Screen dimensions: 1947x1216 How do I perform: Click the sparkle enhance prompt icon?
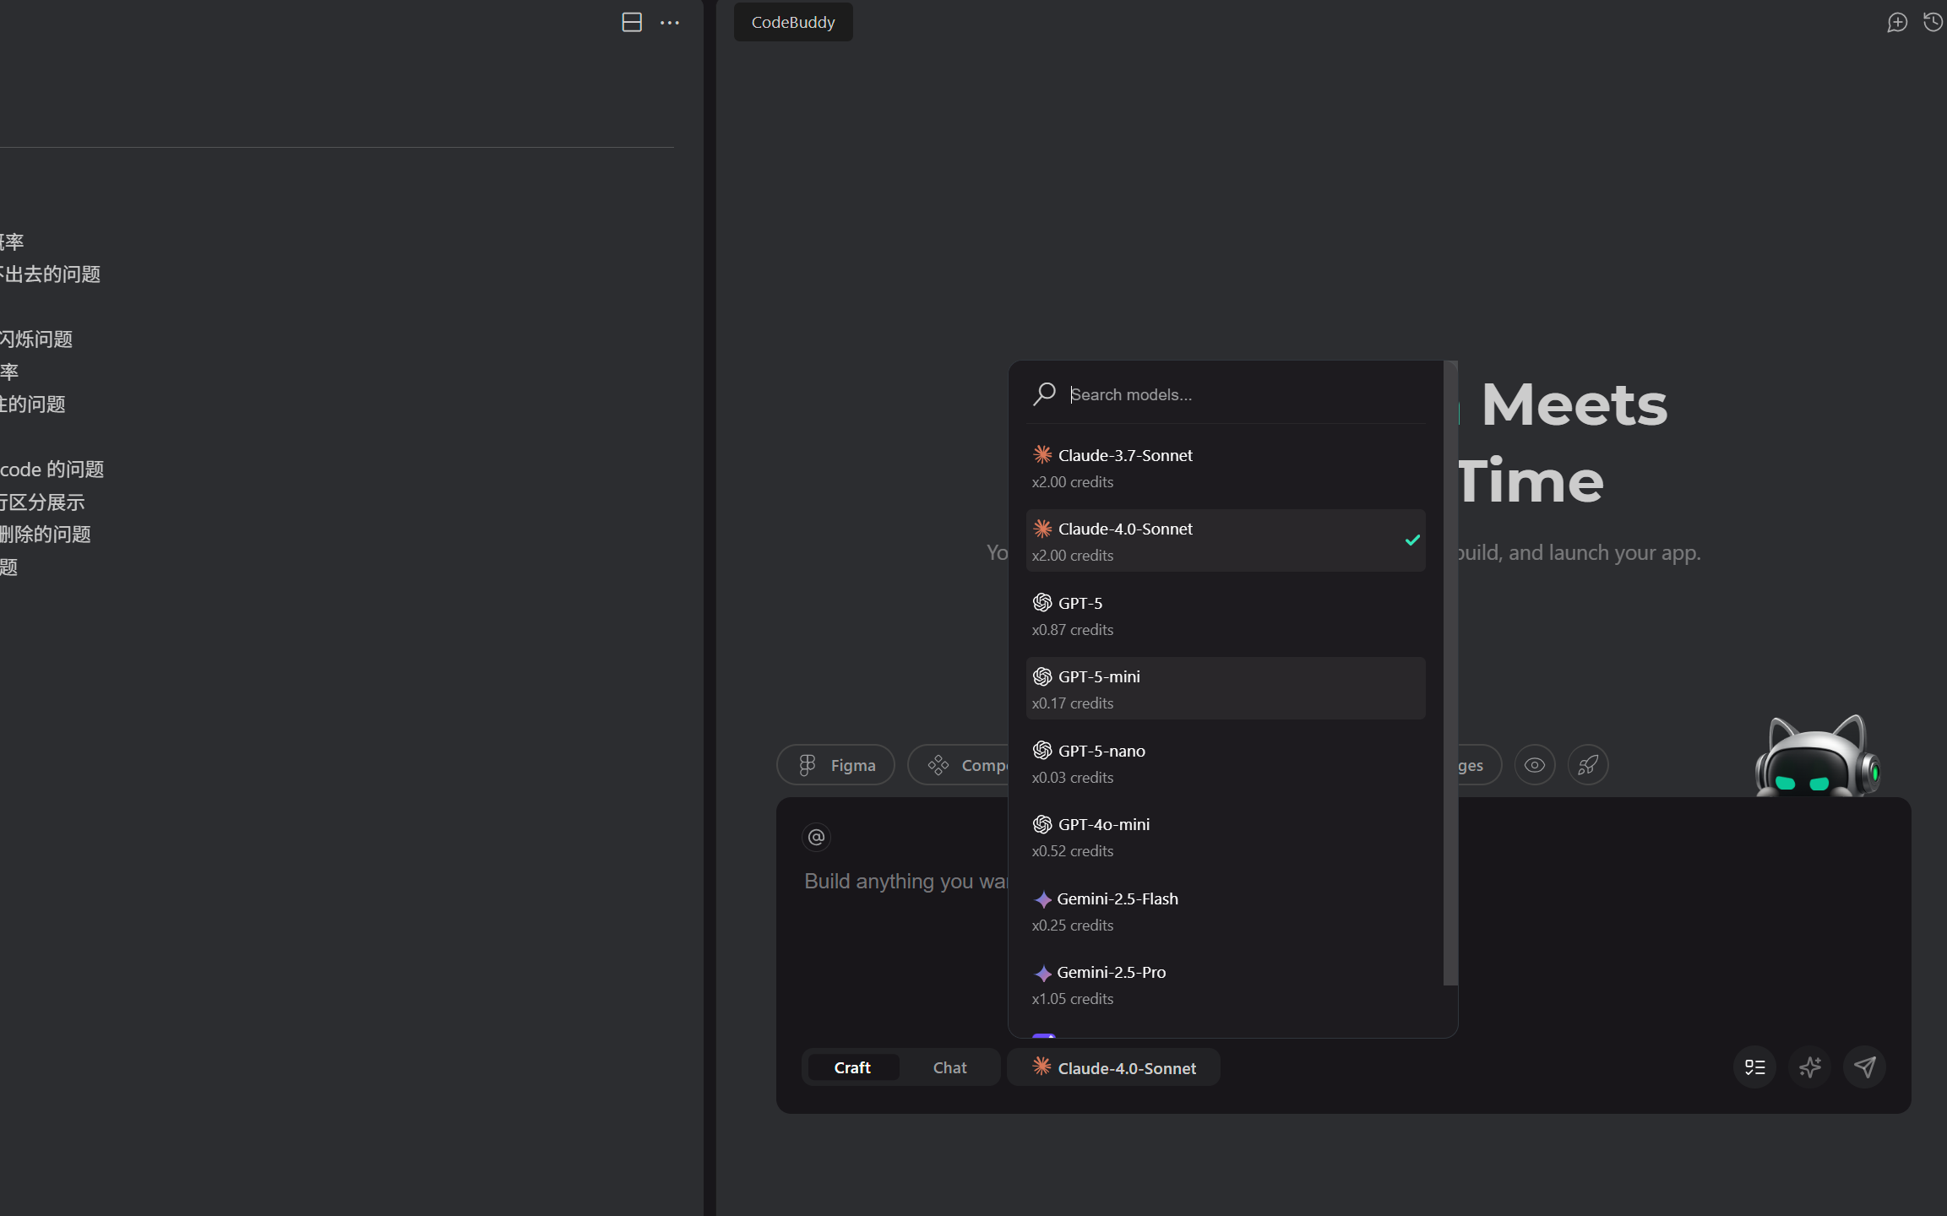tap(1809, 1067)
